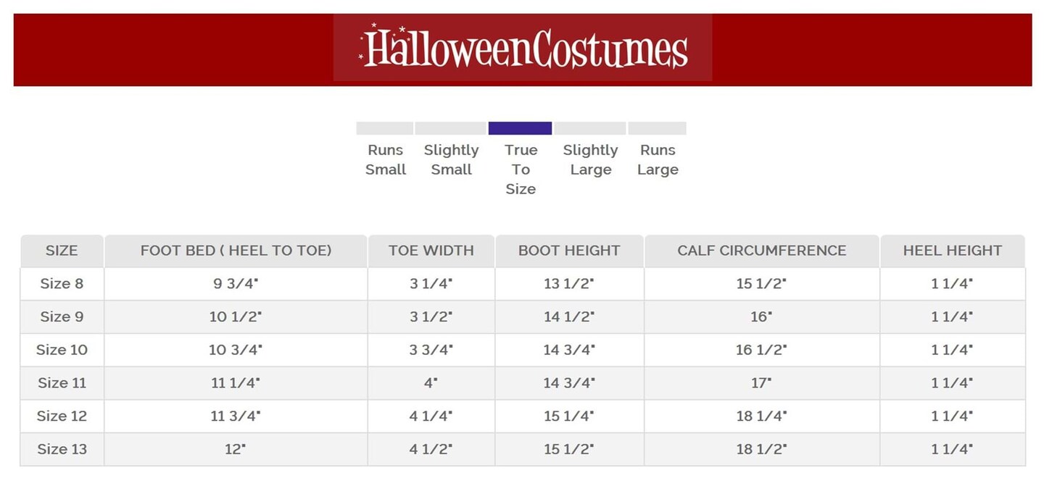This screenshot has height=486, width=1044.
Task: Select the Size 12 row label
Action: coord(62,416)
